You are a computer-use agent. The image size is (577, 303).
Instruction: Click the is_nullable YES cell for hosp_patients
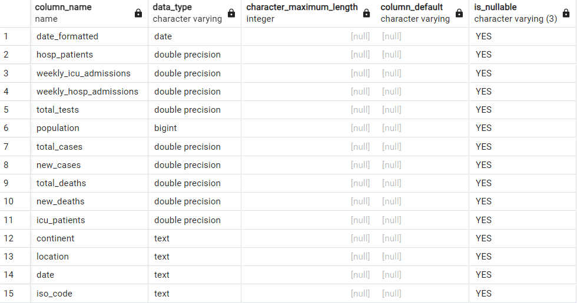(483, 55)
